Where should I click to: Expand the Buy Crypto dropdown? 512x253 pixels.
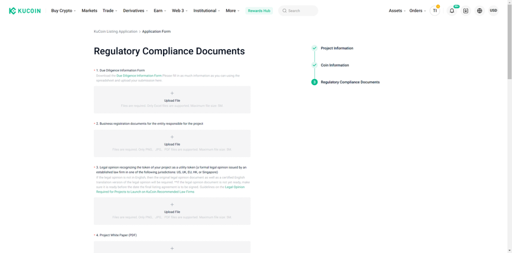tap(63, 10)
